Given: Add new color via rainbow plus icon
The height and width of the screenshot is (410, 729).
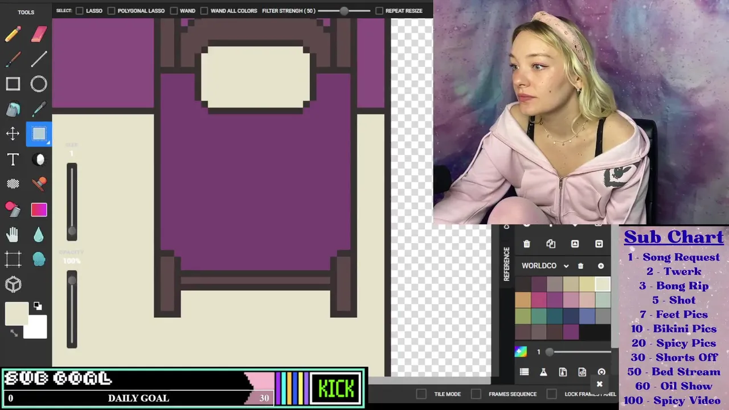Looking at the screenshot, I should [521, 351].
